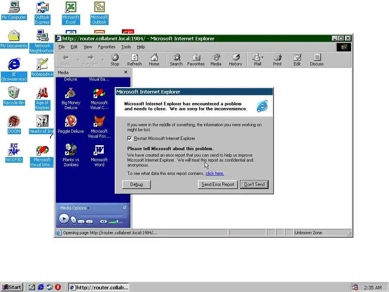Screen dimensions: 389x292
Task: Click the Discuss toolbar icon
Action: point(316,60)
